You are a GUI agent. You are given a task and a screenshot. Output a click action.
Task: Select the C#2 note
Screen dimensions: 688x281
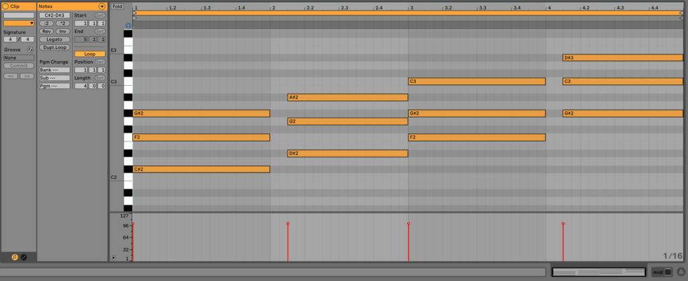coord(201,169)
